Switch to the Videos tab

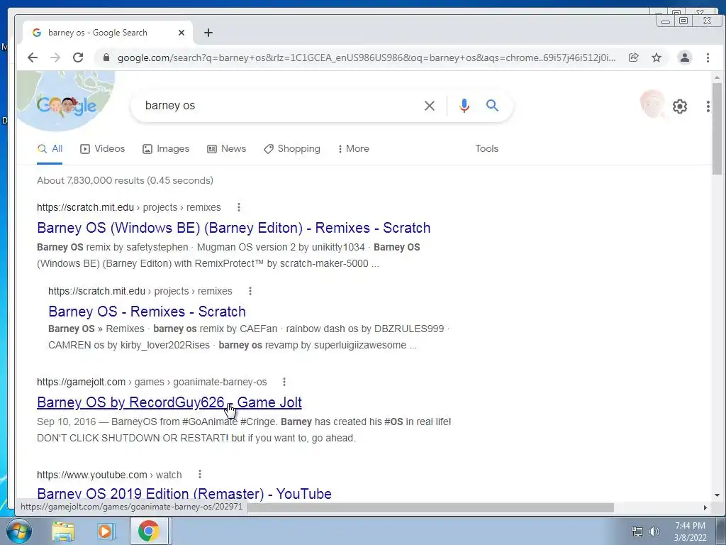tap(103, 149)
